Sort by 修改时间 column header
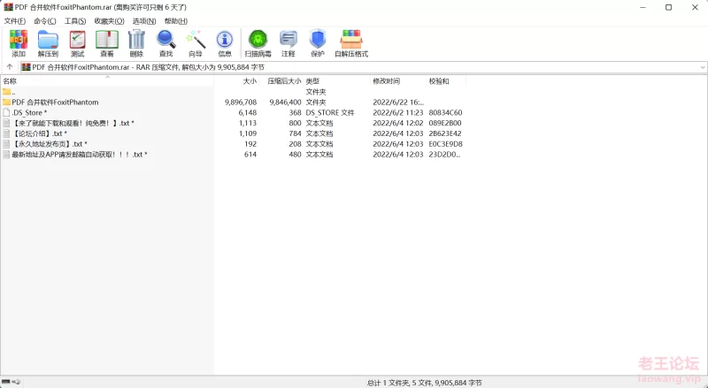 tap(398, 81)
